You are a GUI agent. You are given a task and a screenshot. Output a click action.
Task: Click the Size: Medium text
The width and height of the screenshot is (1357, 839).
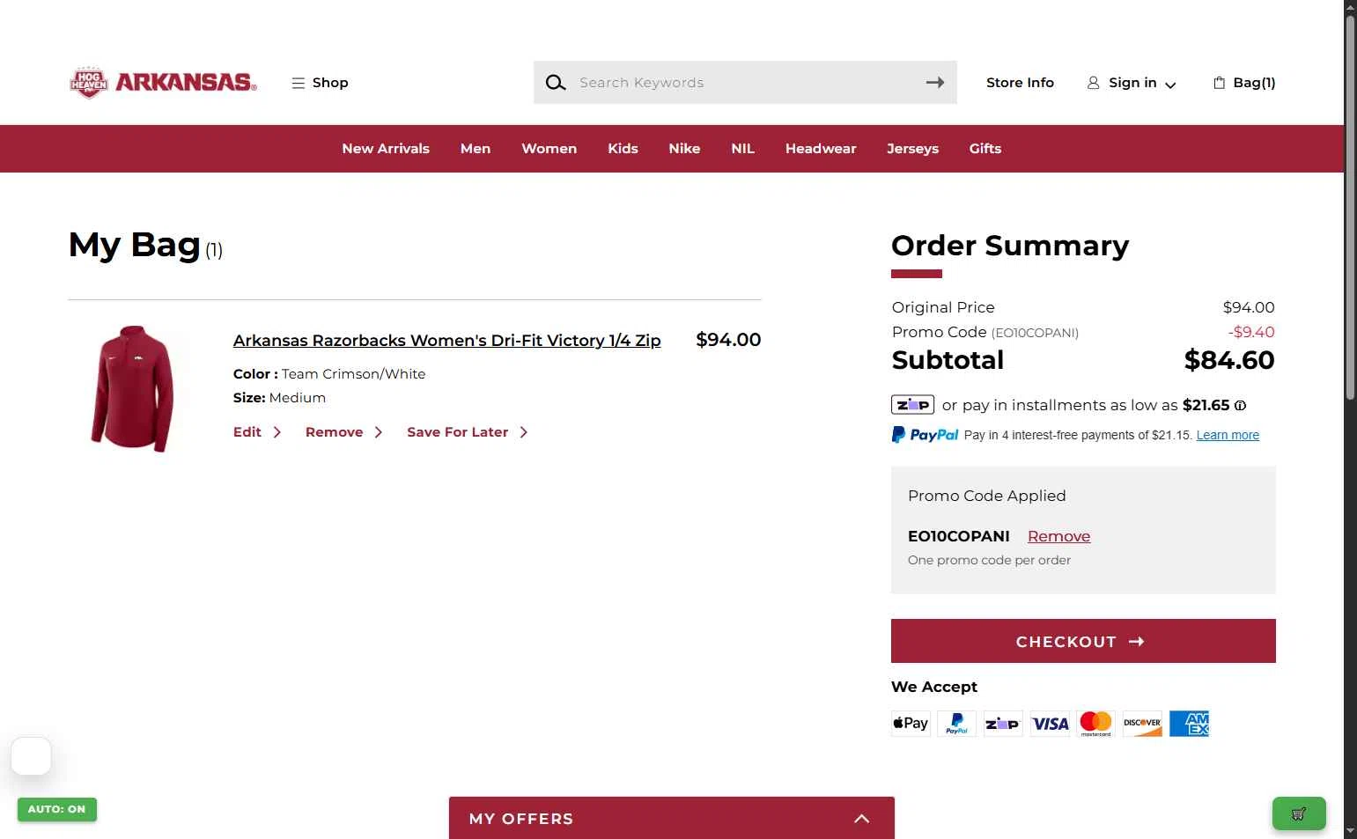point(279,398)
